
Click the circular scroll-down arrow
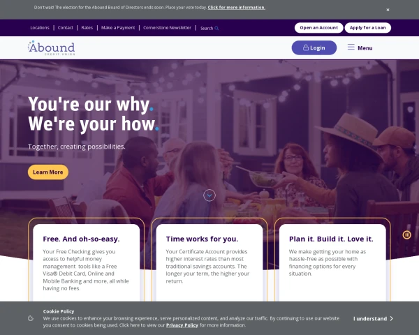pos(209,195)
